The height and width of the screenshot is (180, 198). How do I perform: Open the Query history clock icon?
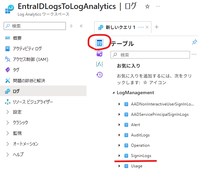click(x=99, y=75)
